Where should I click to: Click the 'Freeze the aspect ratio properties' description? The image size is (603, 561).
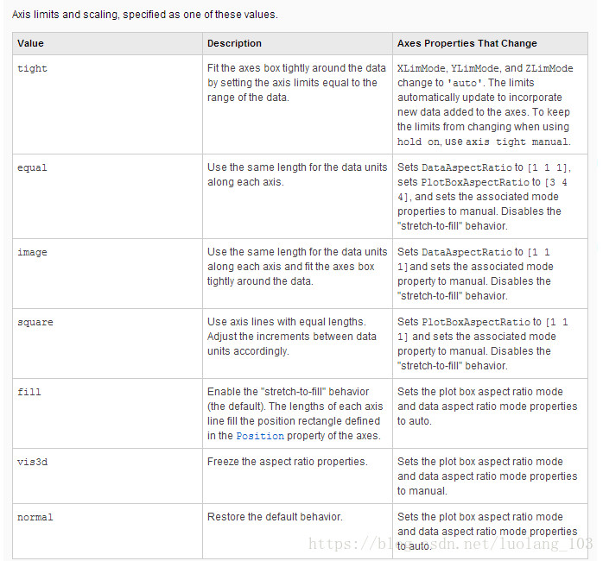[288, 462]
